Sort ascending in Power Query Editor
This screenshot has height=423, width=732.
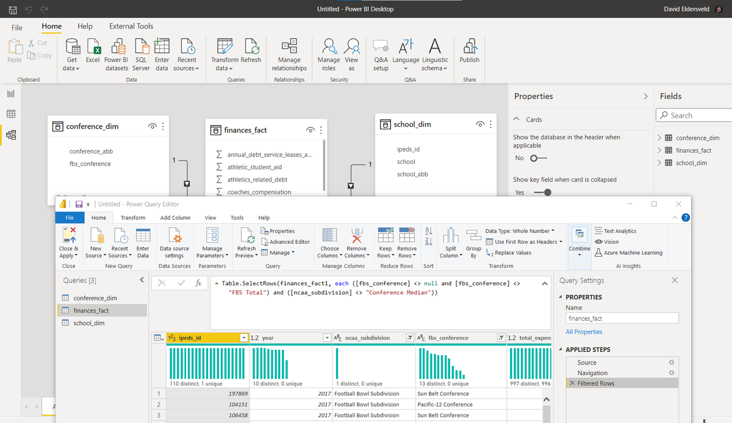click(x=428, y=231)
